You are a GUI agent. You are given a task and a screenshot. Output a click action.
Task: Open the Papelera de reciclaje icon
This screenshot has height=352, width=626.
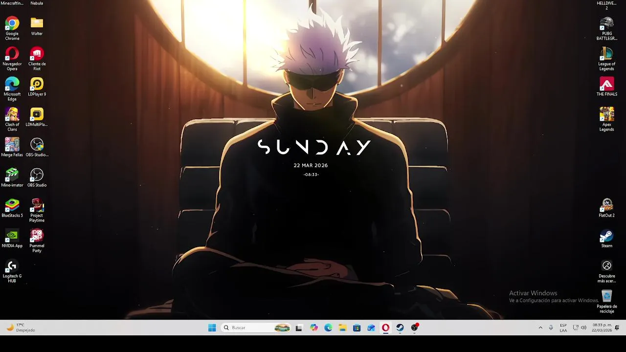pyautogui.click(x=606, y=301)
